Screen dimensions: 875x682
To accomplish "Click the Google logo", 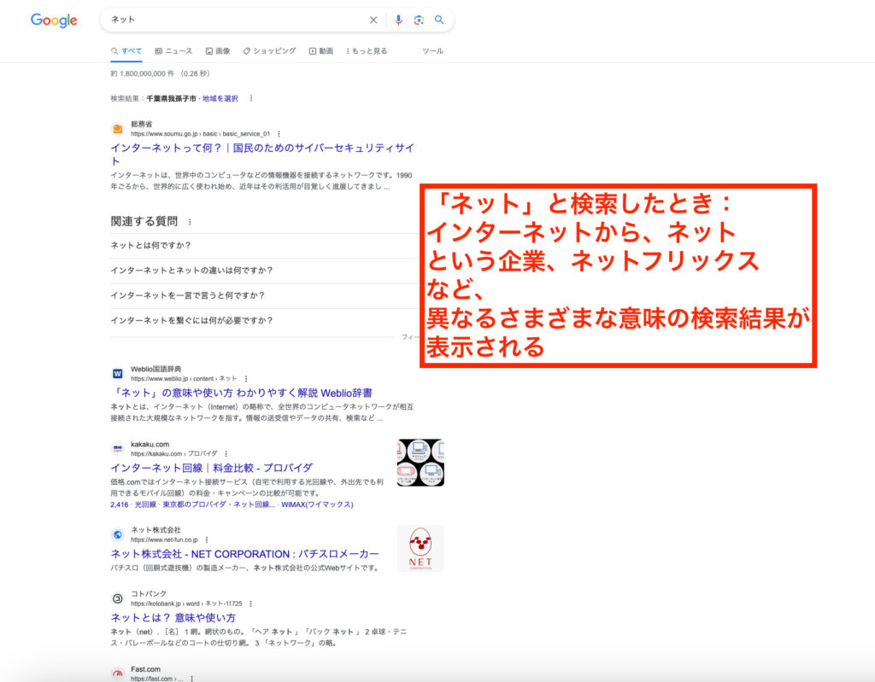I will point(53,20).
